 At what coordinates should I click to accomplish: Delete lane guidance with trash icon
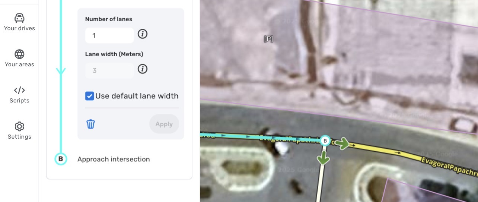(x=91, y=124)
